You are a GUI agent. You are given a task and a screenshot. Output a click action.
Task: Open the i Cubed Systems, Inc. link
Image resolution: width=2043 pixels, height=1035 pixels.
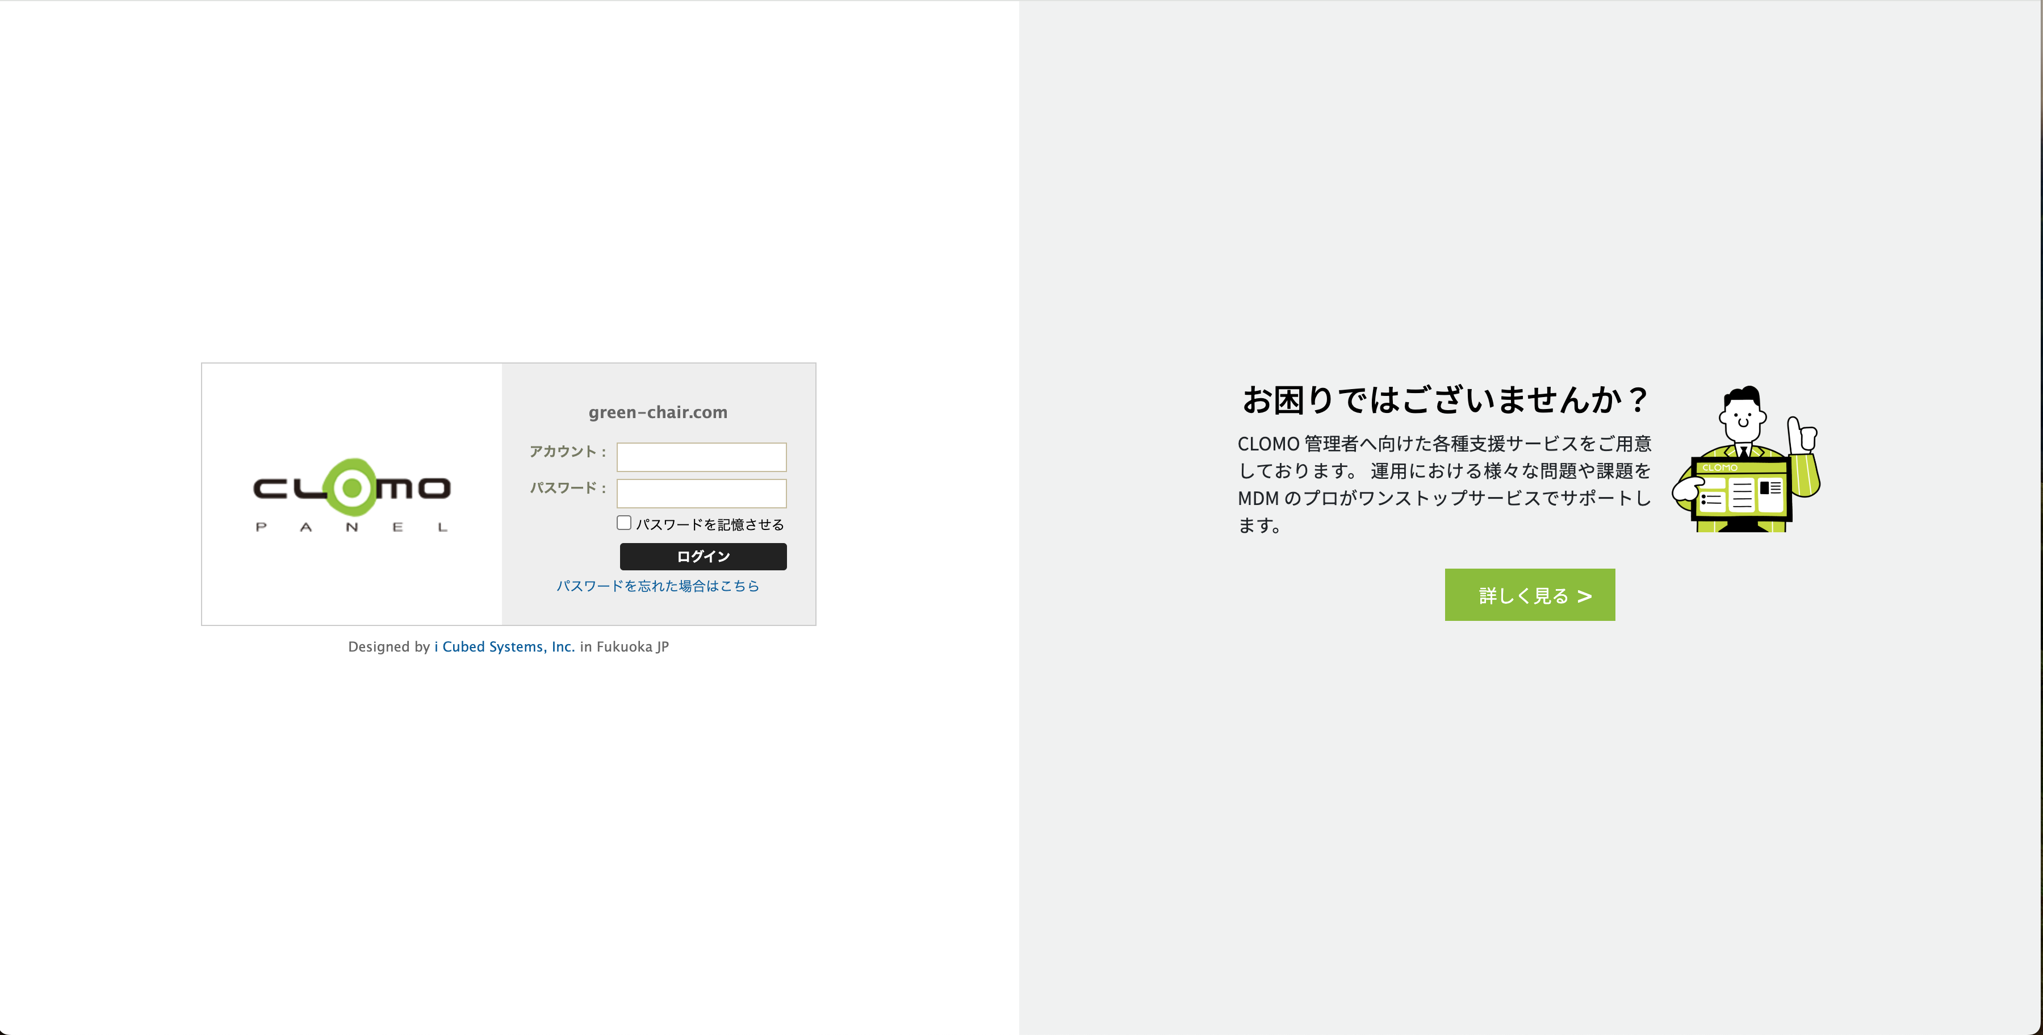pos(504,647)
